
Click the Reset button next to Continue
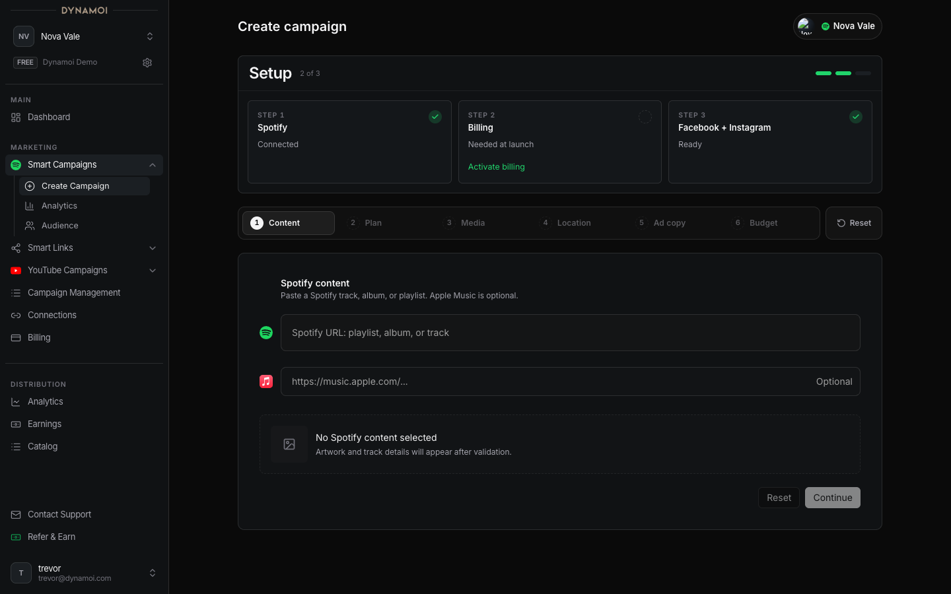click(x=779, y=498)
